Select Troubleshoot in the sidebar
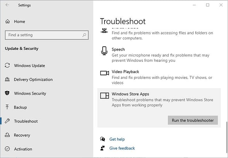The height and width of the screenshot is (158, 228). pyautogui.click(x=26, y=121)
